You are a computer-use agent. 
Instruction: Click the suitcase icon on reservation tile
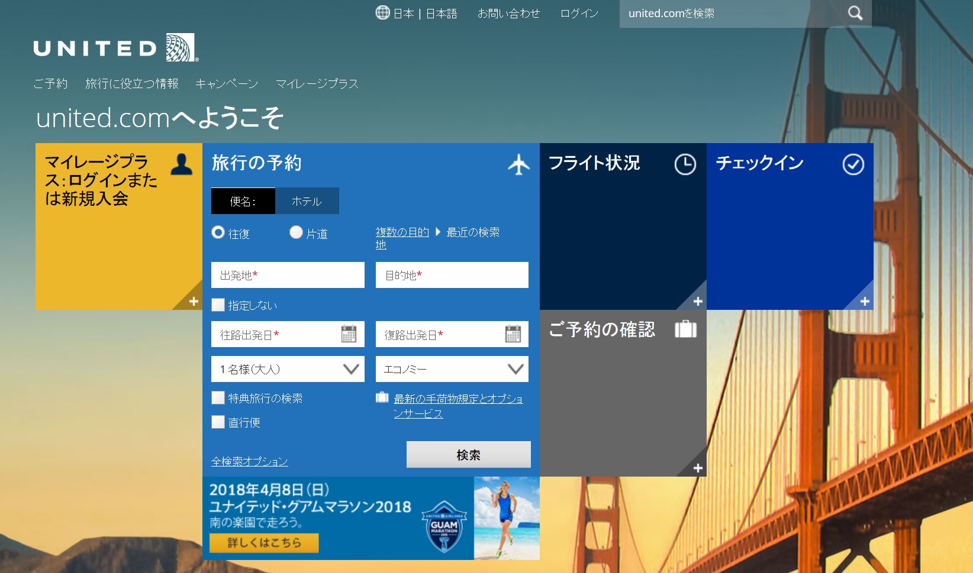tap(686, 329)
